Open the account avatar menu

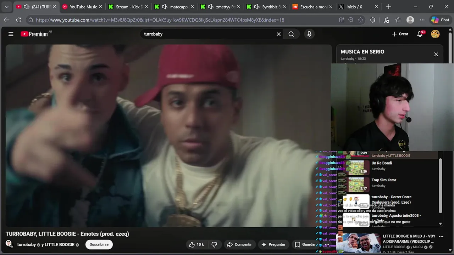[x=435, y=34]
